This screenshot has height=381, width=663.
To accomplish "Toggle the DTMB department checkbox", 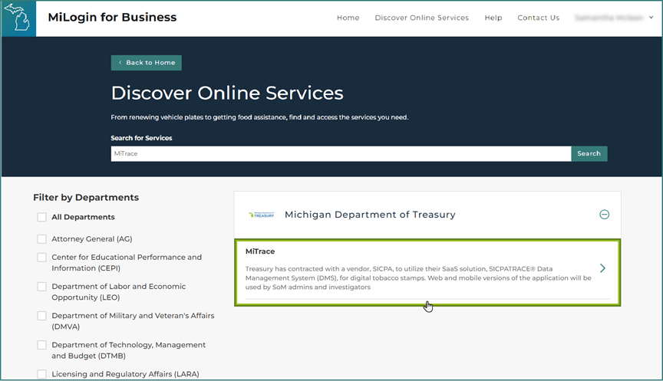I will [42, 345].
